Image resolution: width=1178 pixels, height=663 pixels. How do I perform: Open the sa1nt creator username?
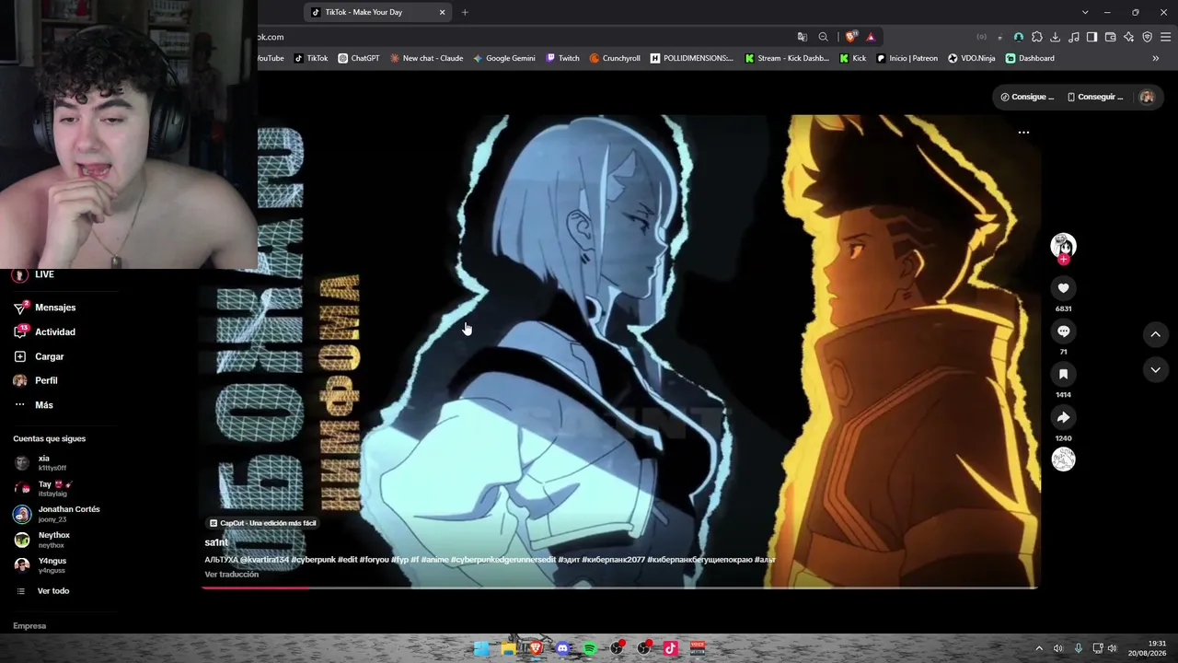[x=216, y=542]
